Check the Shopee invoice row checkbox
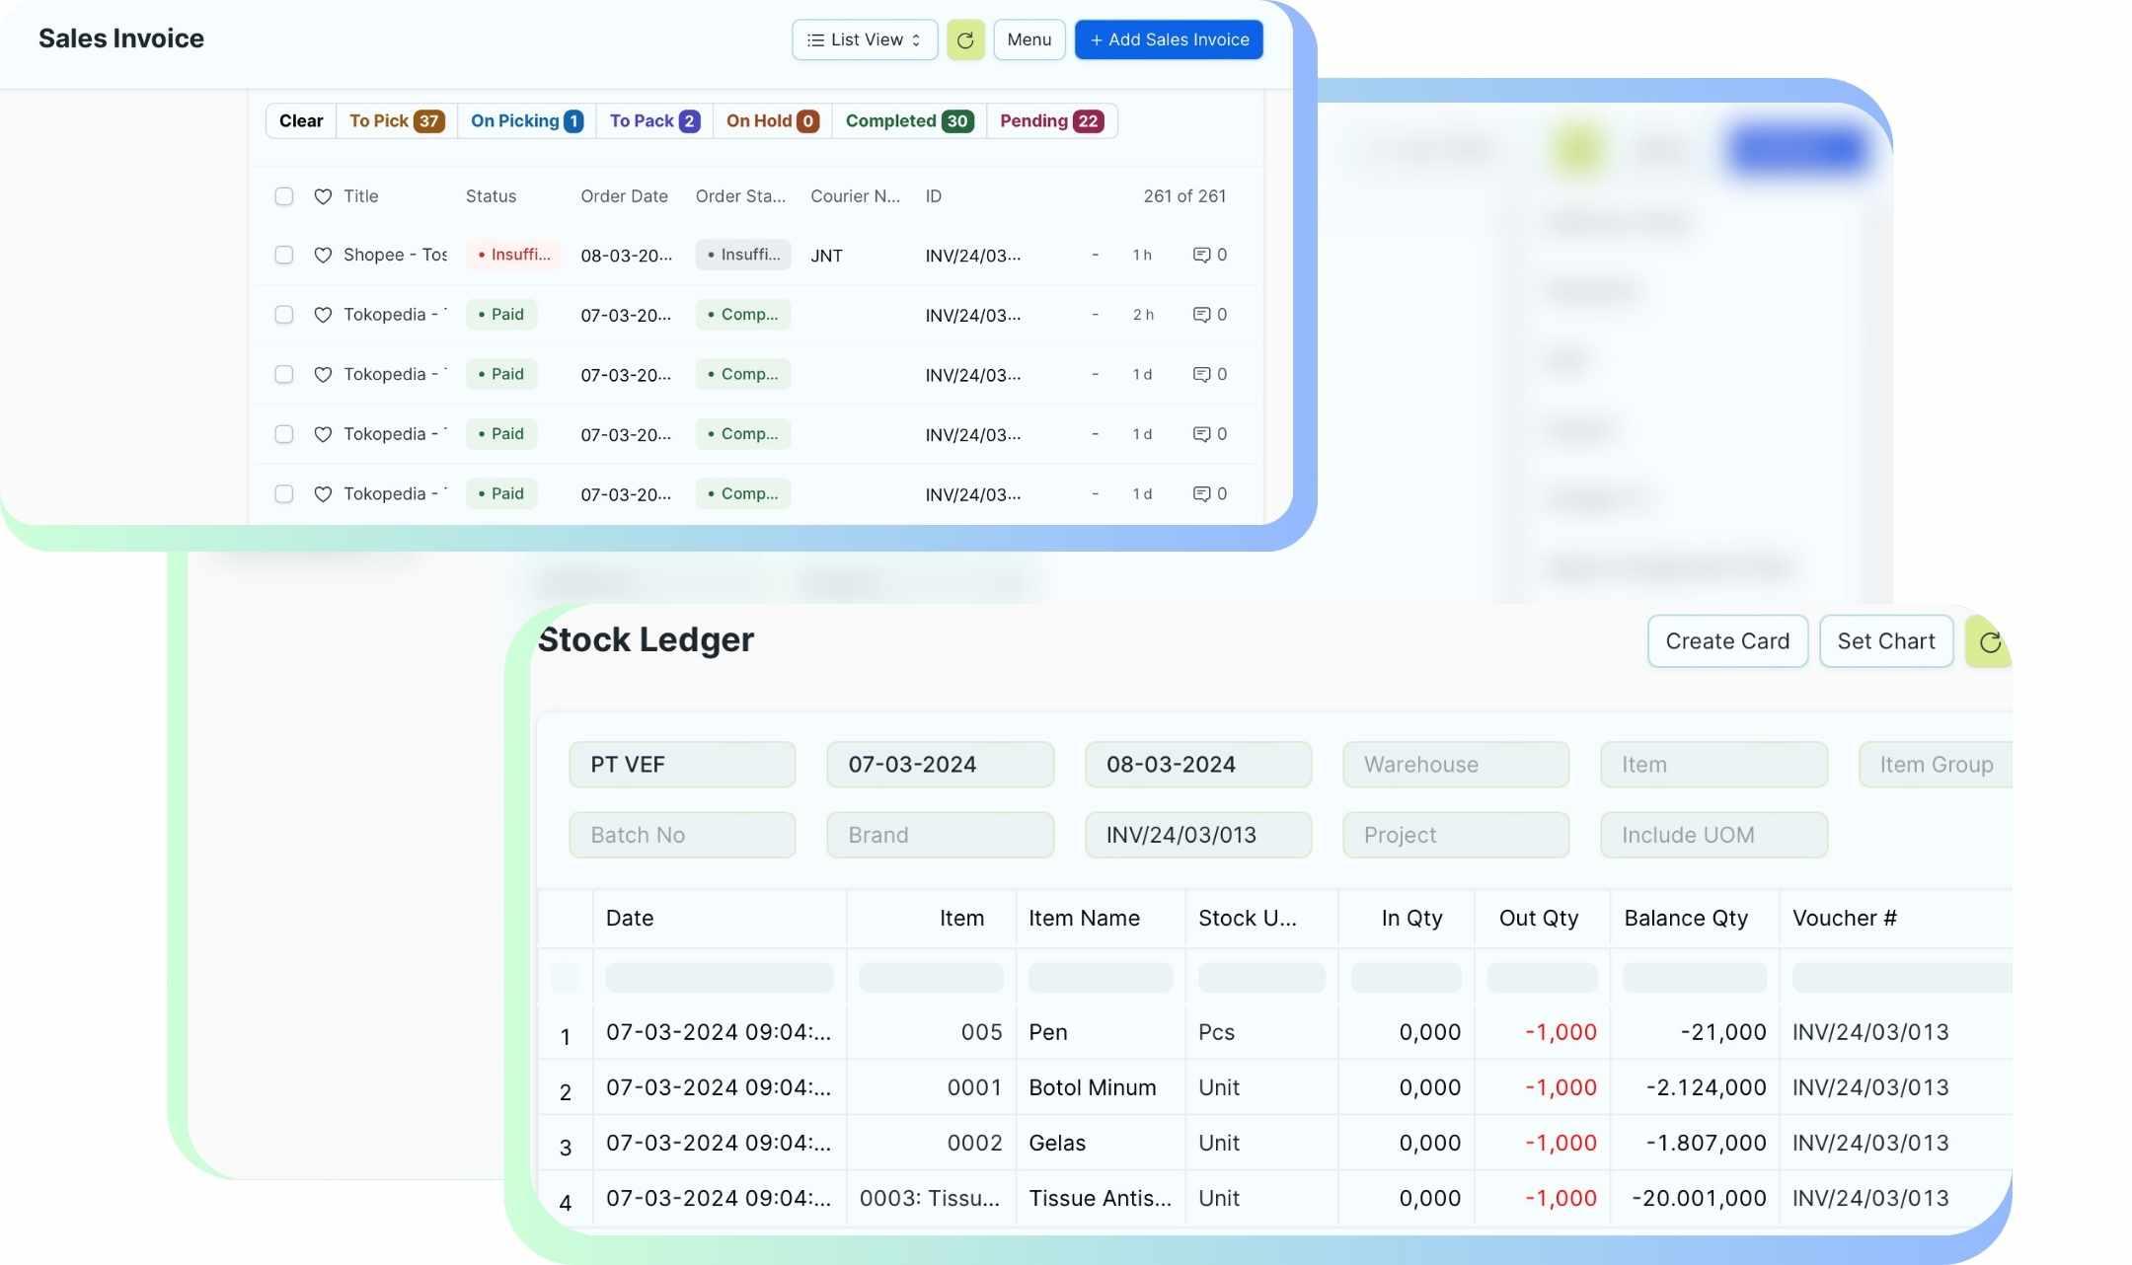2132x1265 pixels. [284, 256]
